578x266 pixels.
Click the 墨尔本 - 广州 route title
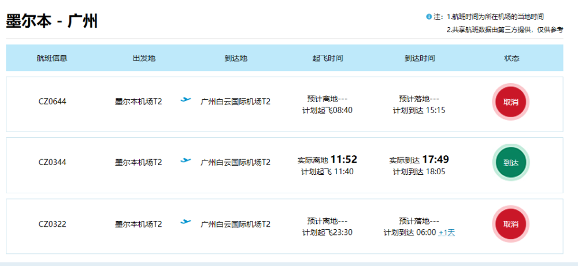click(52, 22)
